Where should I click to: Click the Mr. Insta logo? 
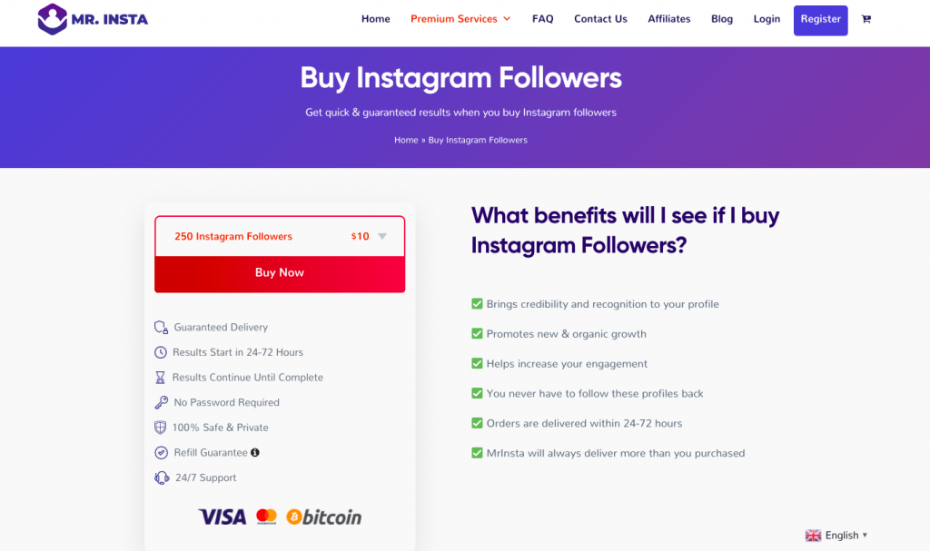[x=93, y=20]
